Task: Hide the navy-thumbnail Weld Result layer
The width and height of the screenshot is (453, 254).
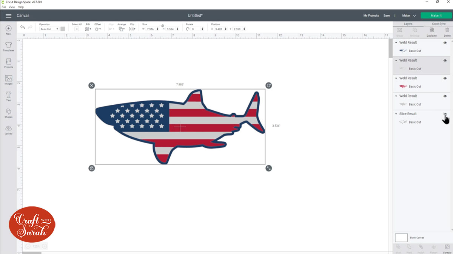Action: (445, 43)
